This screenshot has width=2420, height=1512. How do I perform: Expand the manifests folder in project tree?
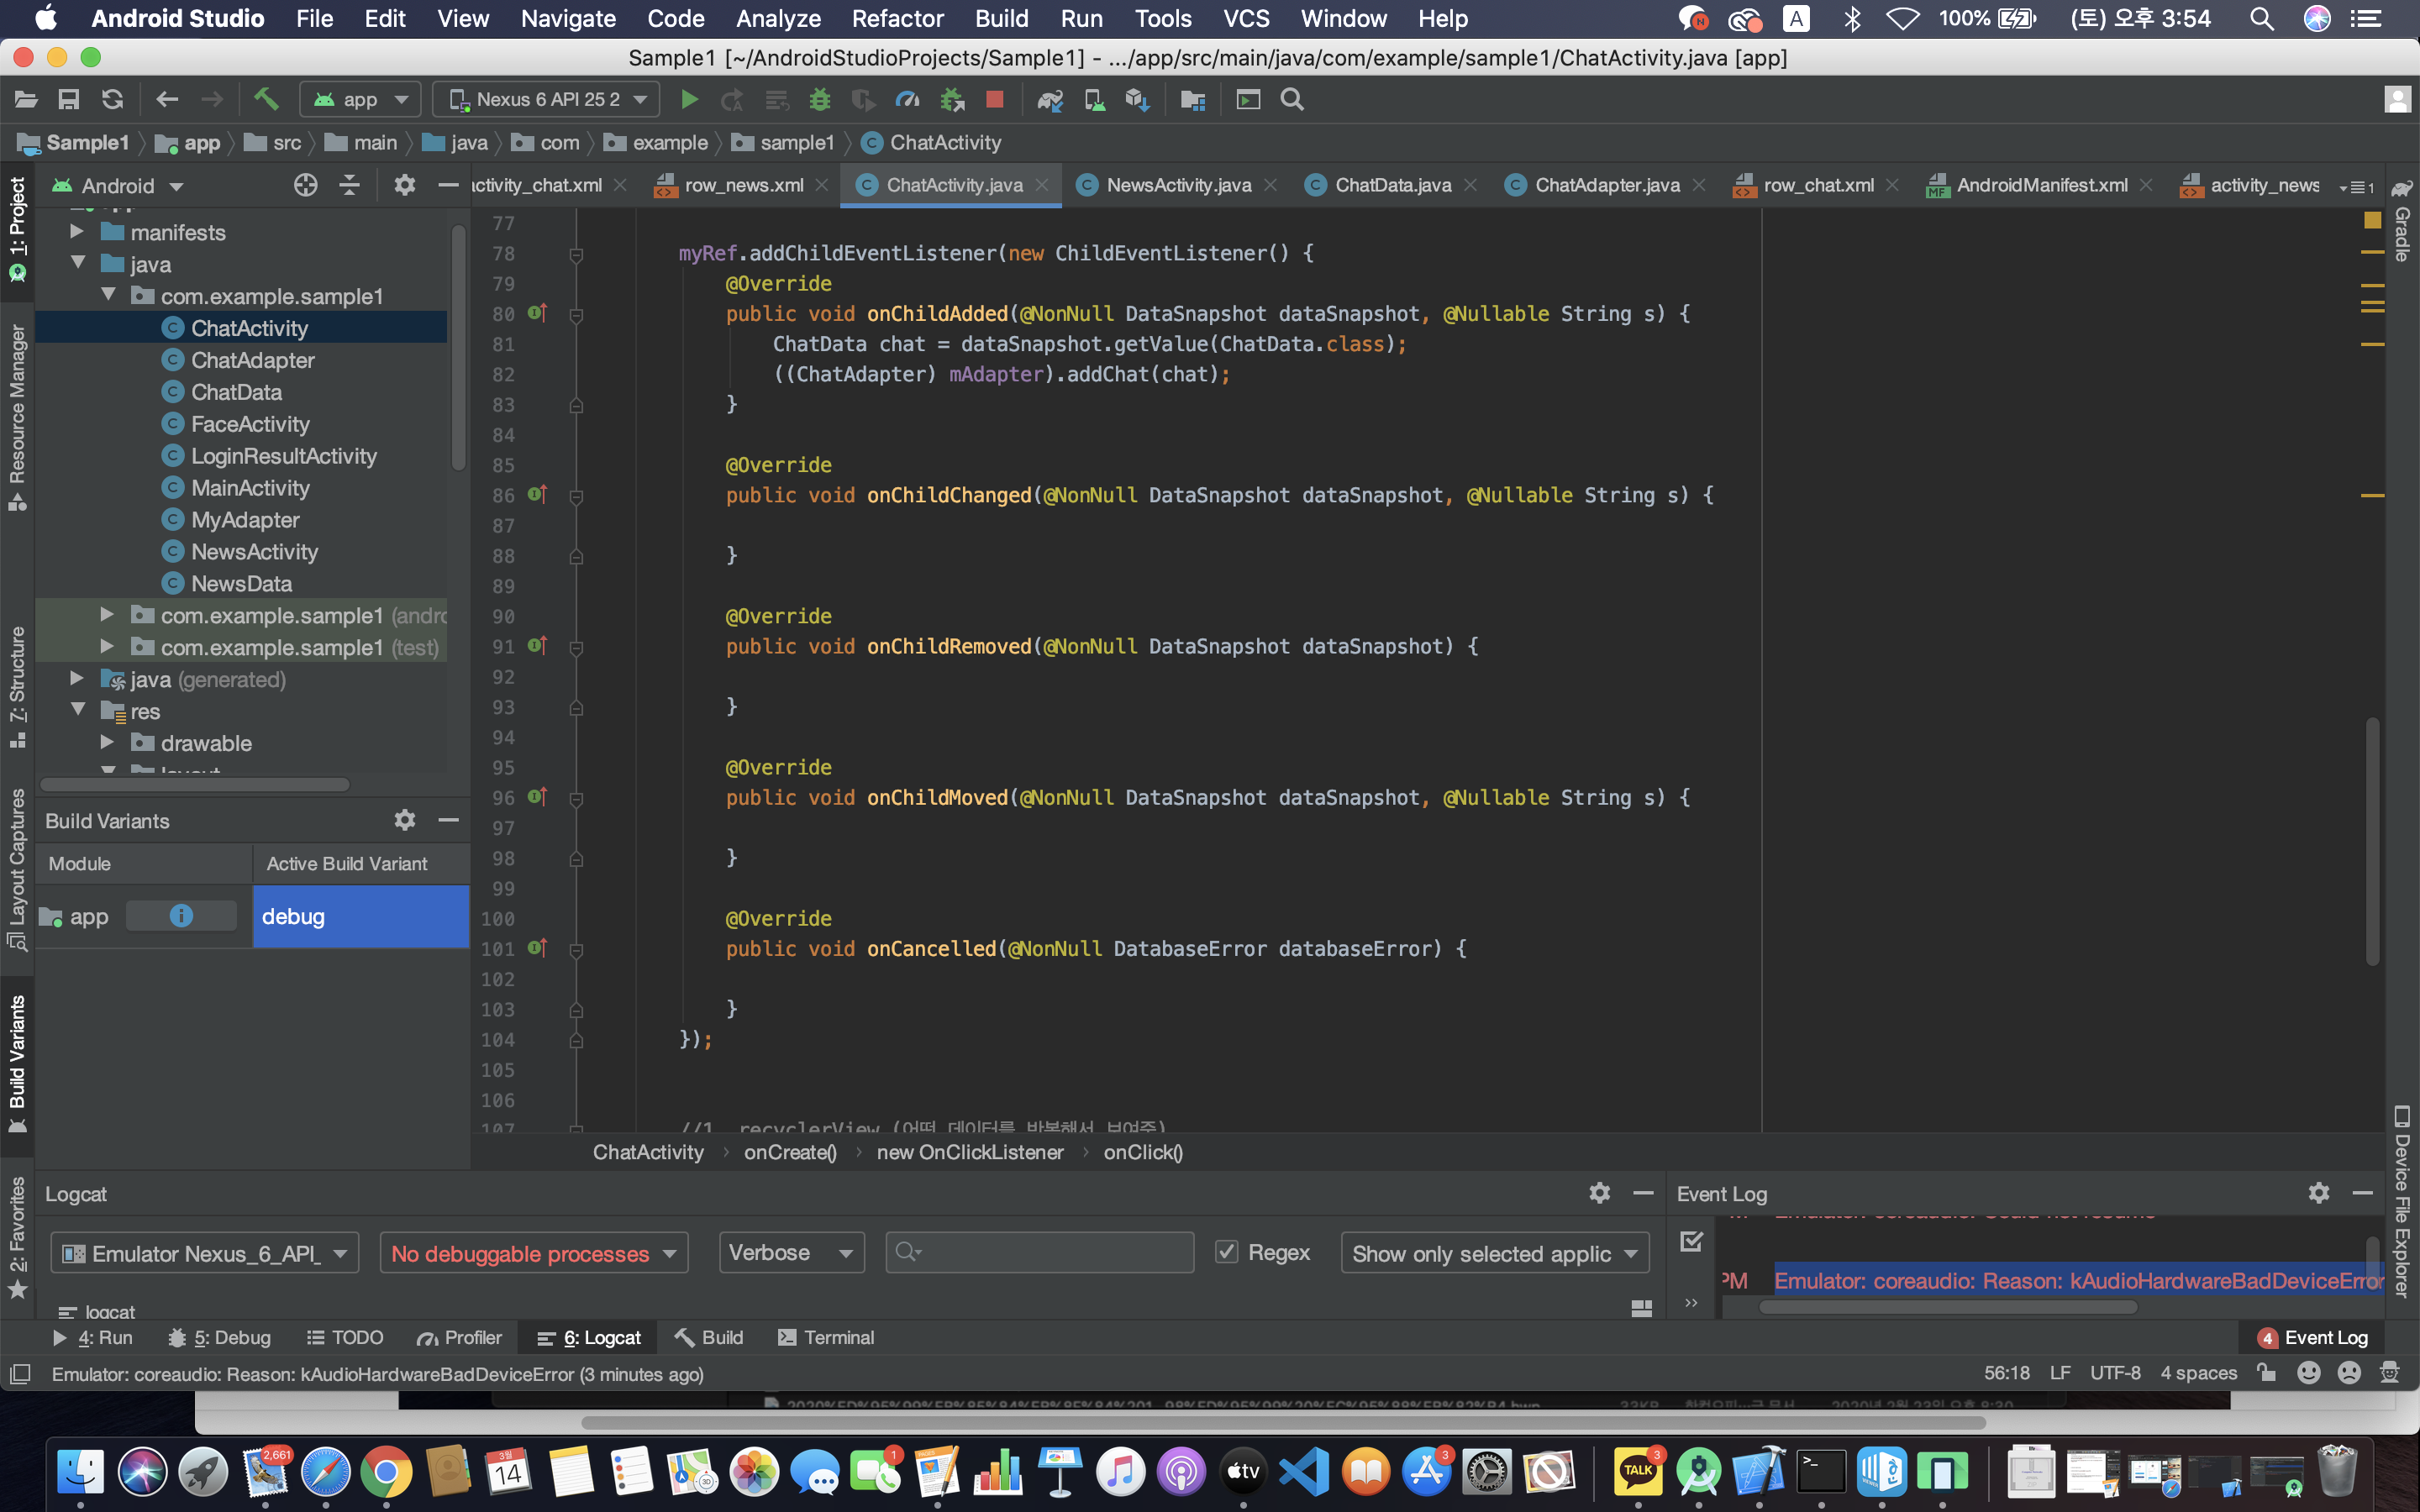coord(77,232)
